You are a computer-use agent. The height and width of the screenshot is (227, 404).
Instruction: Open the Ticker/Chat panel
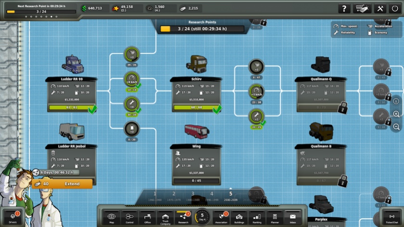pyautogui.click(x=391, y=217)
